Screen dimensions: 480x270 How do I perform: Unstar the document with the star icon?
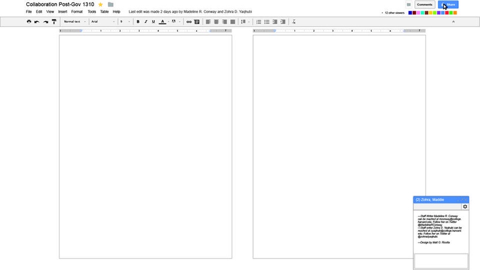coord(100,5)
